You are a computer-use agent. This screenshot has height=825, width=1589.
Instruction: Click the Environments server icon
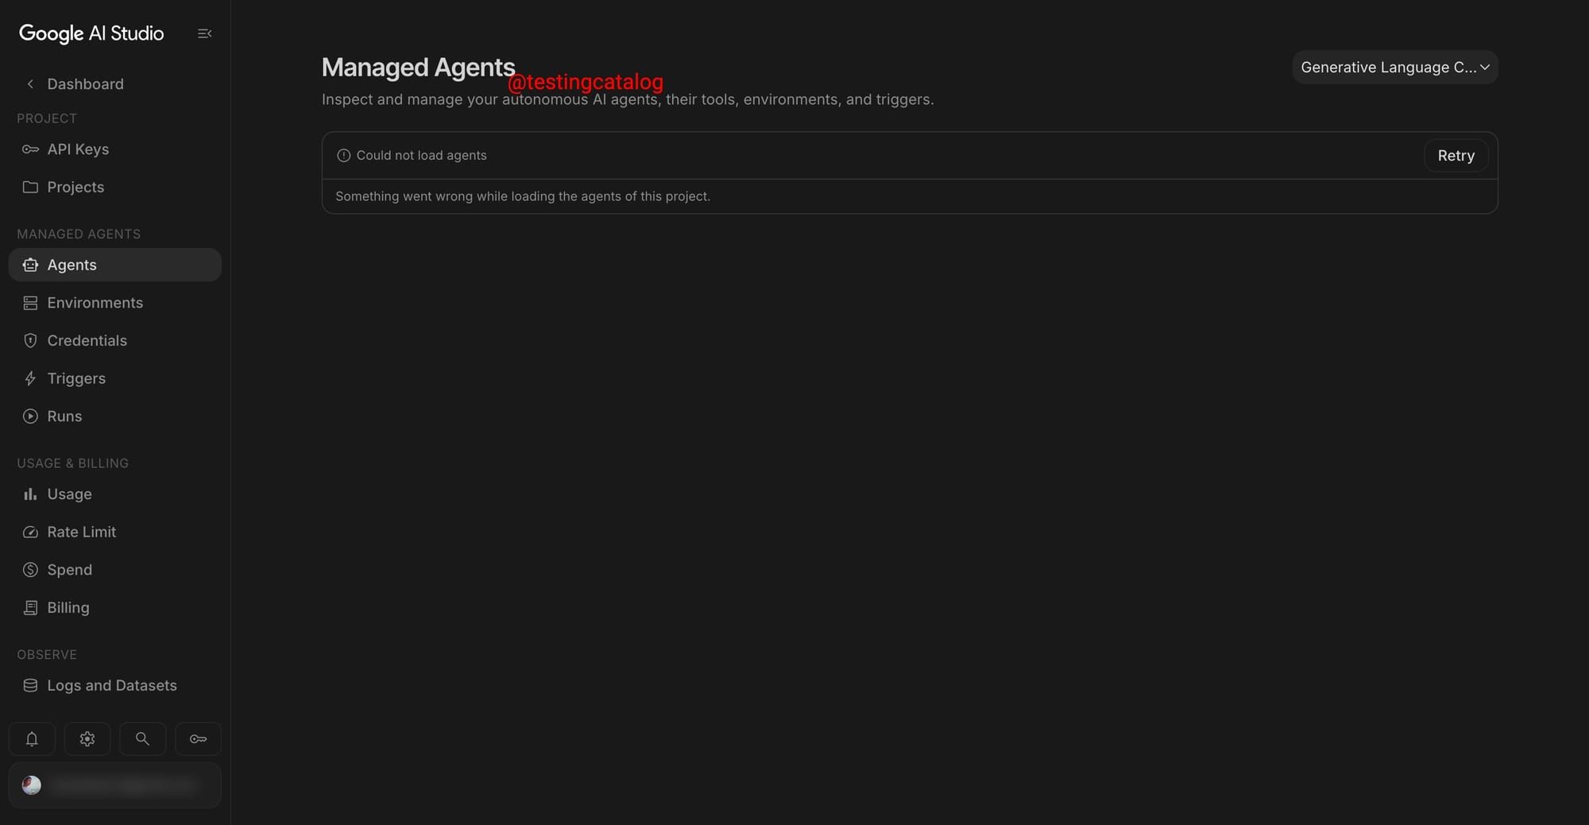point(30,303)
